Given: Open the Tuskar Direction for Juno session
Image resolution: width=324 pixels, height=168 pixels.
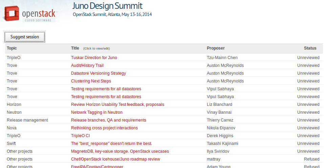Looking at the screenshot, I should (94, 58).
